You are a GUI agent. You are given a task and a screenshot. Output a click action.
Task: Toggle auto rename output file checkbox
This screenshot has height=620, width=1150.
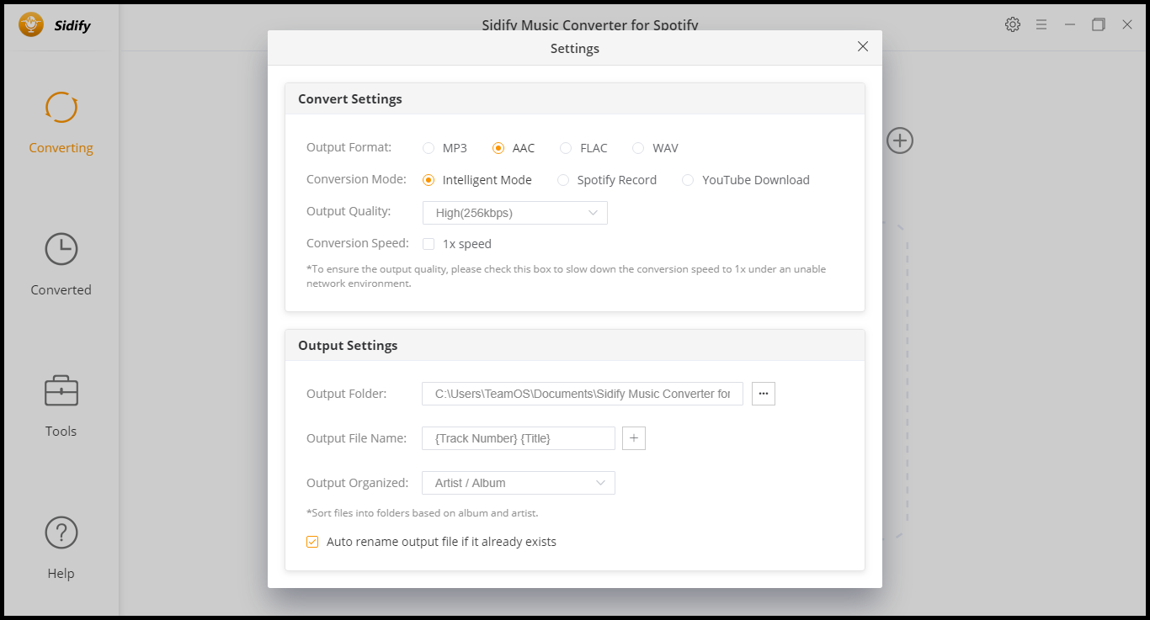312,542
